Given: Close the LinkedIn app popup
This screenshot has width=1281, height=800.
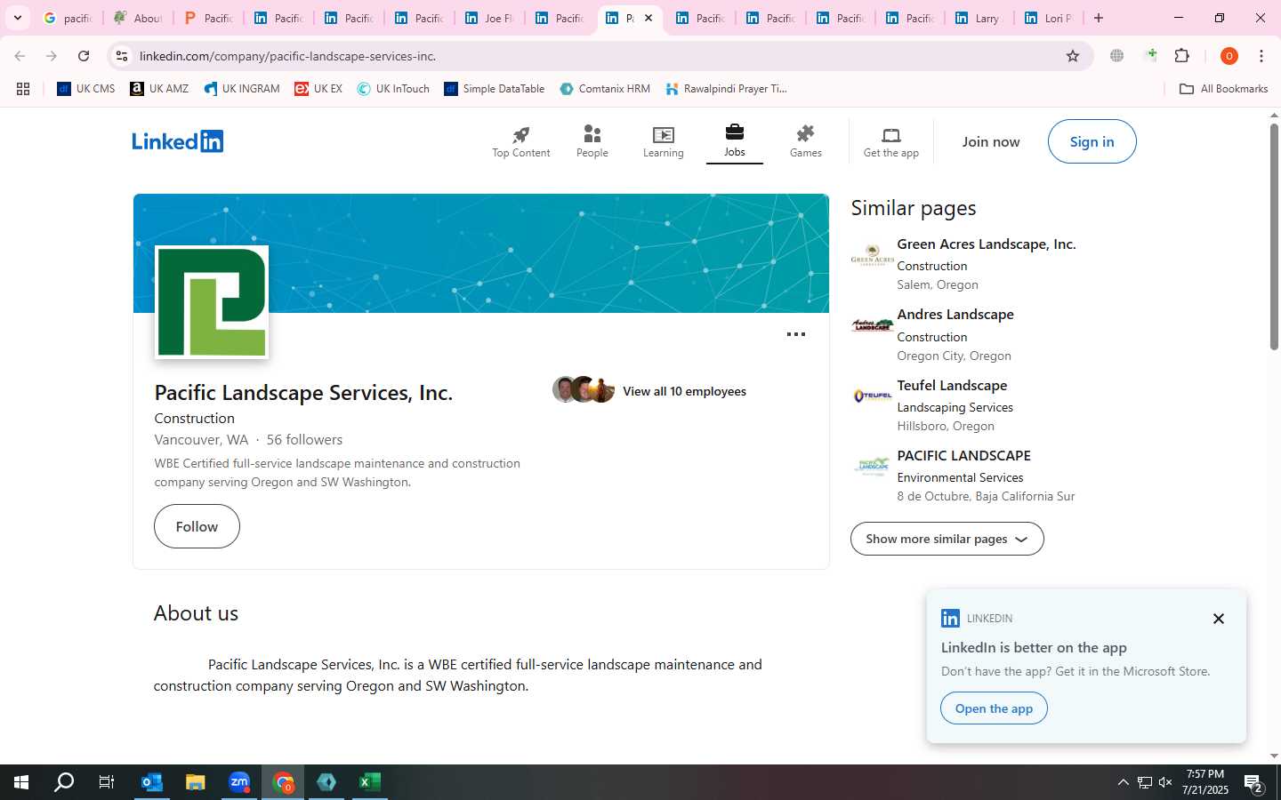Looking at the screenshot, I should (x=1219, y=619).
